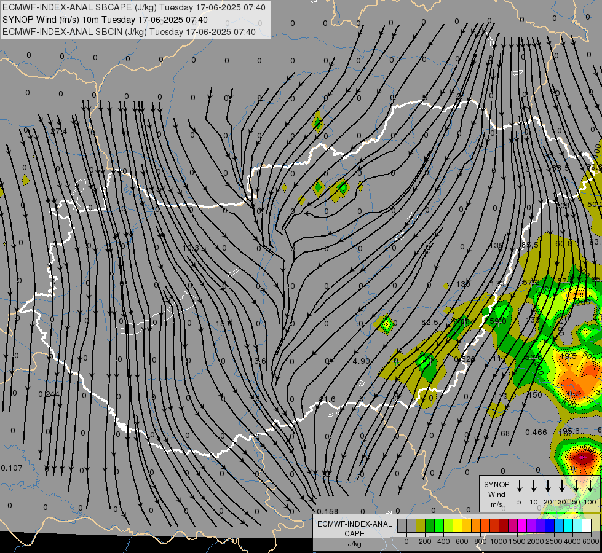Click the 0.526 value on the map

tap(464, 359)
